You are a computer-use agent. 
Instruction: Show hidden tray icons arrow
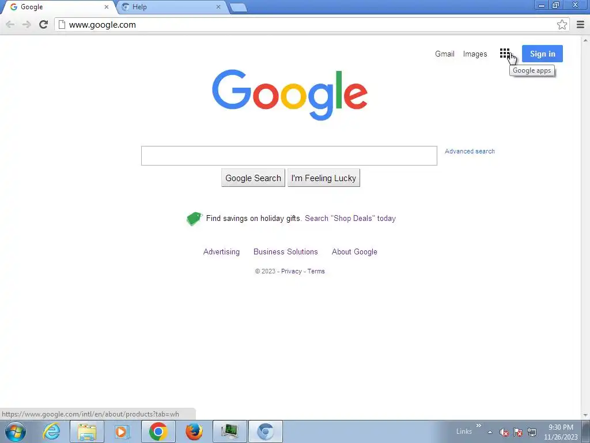(490, 433)
